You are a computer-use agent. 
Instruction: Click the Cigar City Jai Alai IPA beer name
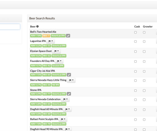43,71
